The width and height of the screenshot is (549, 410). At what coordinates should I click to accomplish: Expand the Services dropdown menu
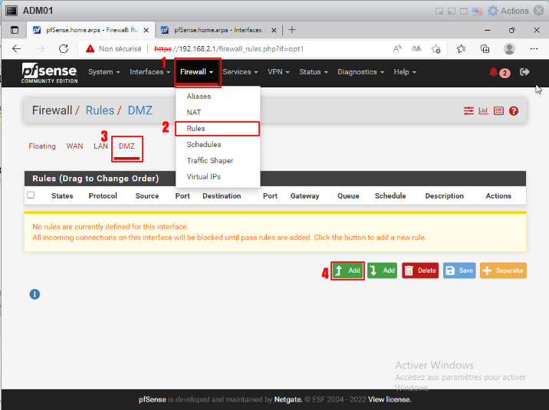point(241,72)
